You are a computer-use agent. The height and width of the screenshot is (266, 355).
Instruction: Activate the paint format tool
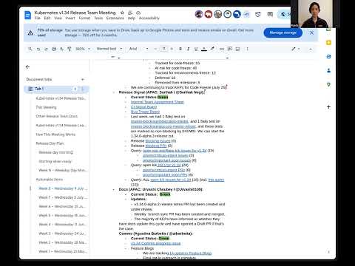tap(70, 49)
